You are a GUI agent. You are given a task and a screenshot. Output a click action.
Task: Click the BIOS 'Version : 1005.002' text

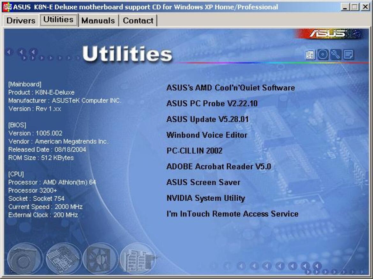pos(35,133)
